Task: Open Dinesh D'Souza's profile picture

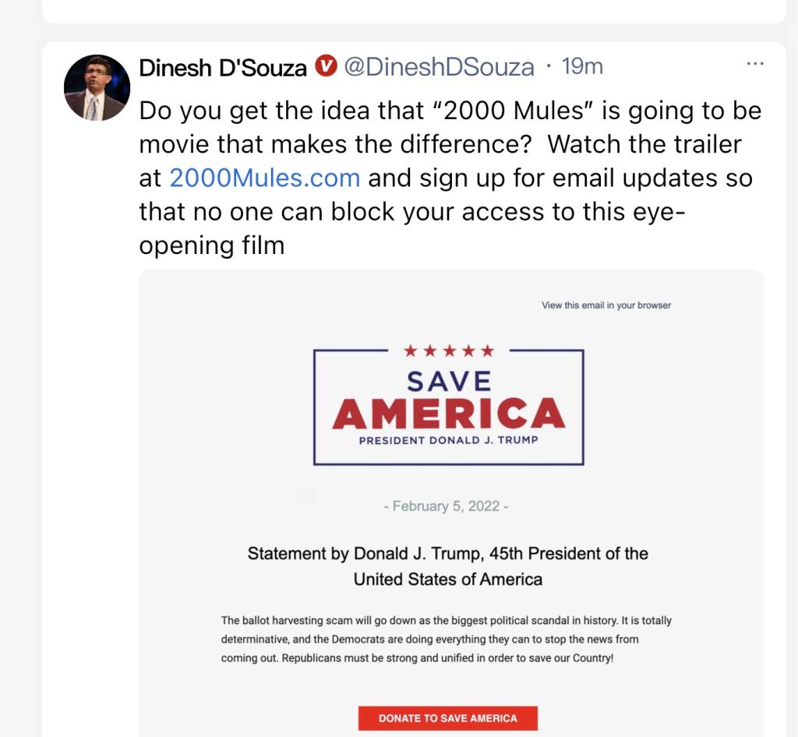Action: coord(97,88)
